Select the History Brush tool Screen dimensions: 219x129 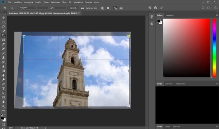3,62
